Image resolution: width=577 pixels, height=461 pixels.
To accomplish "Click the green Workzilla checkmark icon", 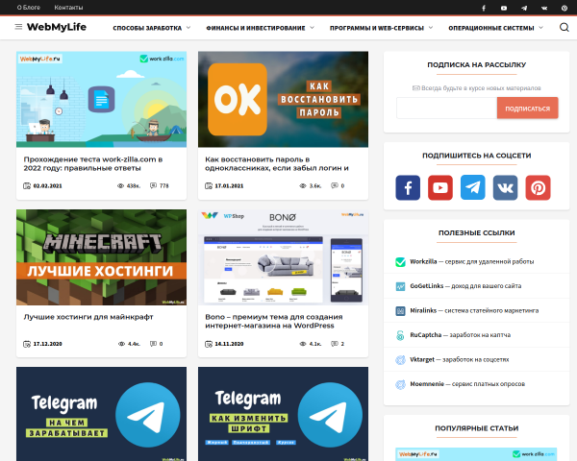I will (x=400, y=262).
